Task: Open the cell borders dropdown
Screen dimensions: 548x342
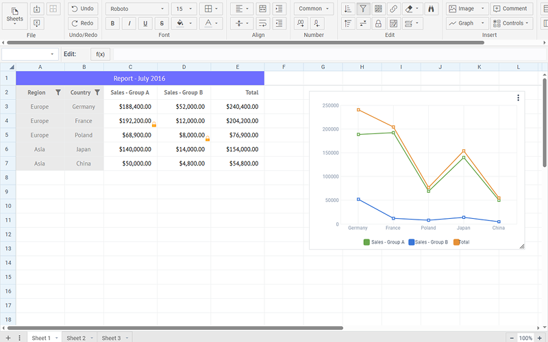Action: 211,9
